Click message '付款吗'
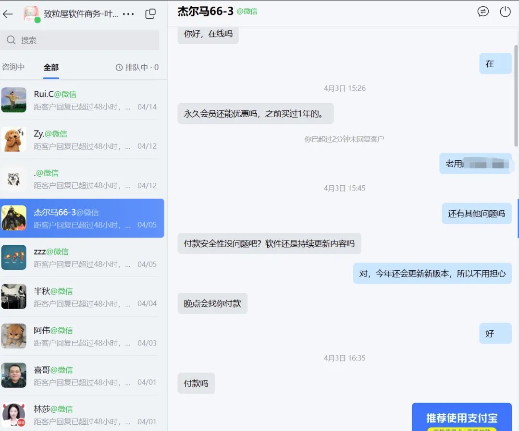 pyautogui.click(x=196, y=383)
